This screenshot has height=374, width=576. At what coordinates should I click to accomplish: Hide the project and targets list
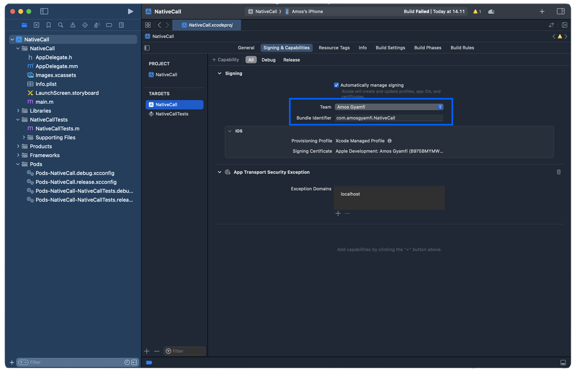pyautogui.click(x=147, y=48)
